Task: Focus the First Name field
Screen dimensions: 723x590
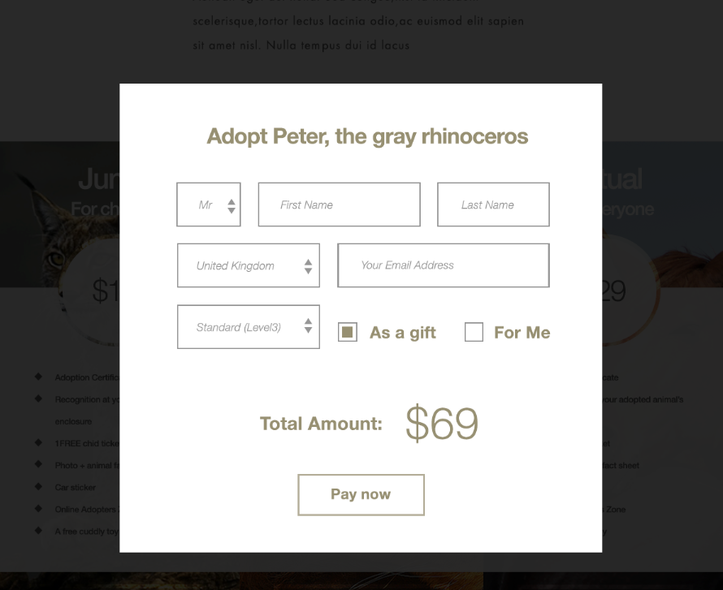Action: point(339,205)
